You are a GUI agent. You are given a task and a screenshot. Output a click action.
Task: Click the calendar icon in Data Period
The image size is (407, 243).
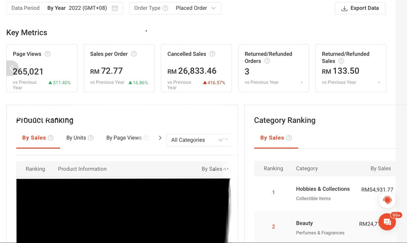point(115,8)
